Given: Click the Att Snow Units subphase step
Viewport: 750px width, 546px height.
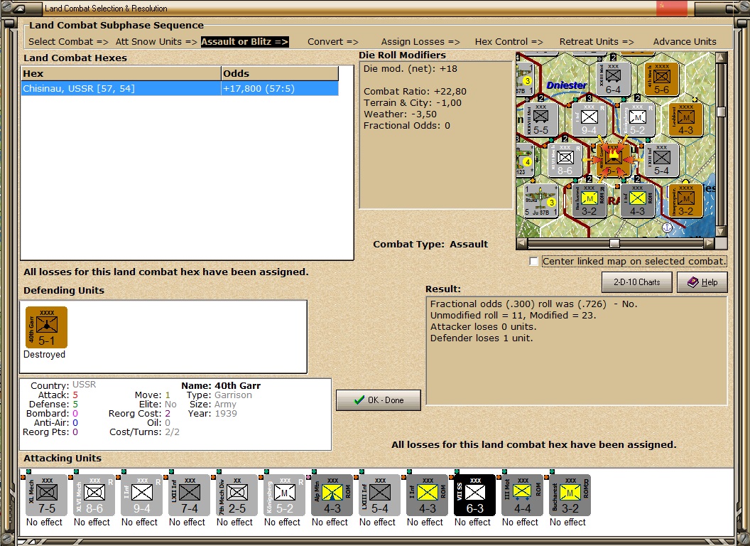Looking at the screenshot, I should coord(156,42).
